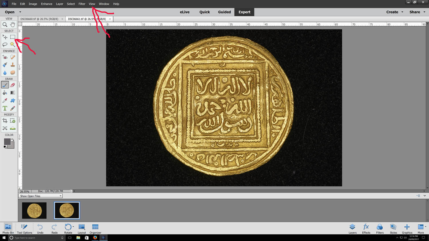This screenshot has height=241, width=429.
Task: Swap foreground and background colors
Action: (13, 140)
